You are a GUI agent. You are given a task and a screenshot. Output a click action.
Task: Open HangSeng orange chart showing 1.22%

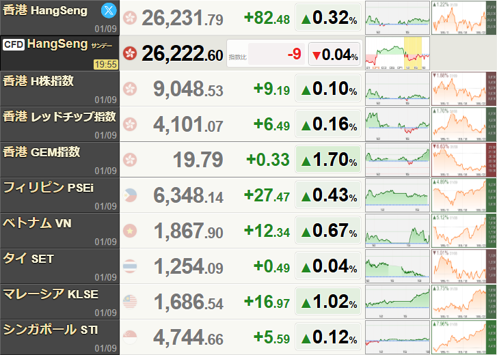pyautogui.click(x=464, y=18)
